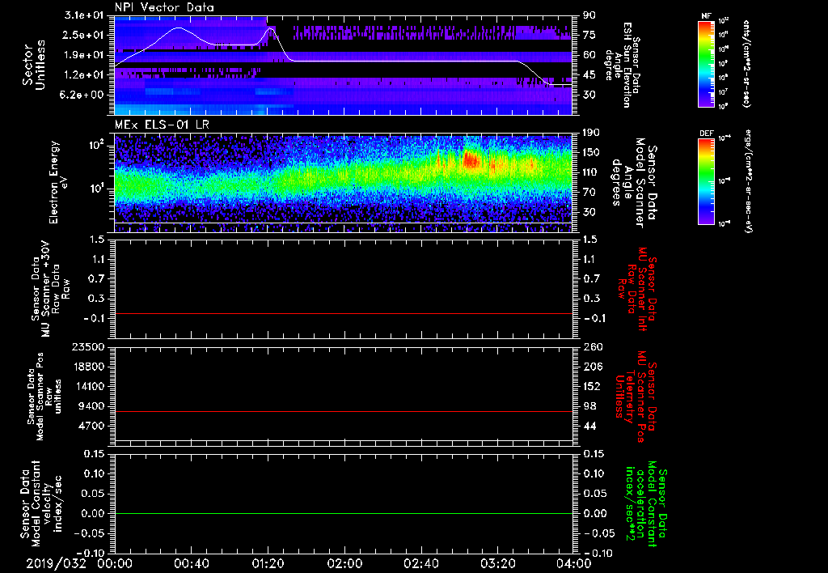The image size is (828, 573).
Task: Select the "02:00" time tick label
Action: coord(344,563)
